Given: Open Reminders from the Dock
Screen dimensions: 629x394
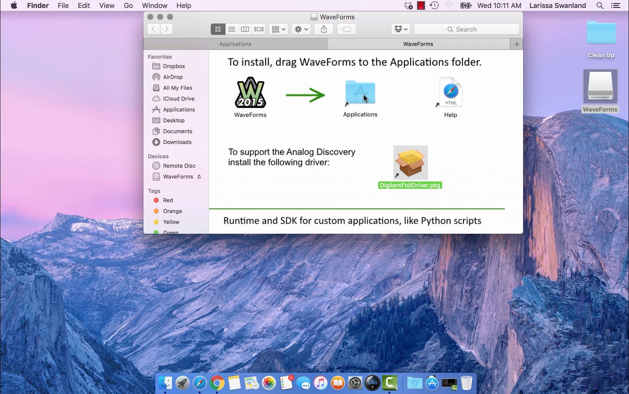Looking at the screenshot, I should (286, 383).
